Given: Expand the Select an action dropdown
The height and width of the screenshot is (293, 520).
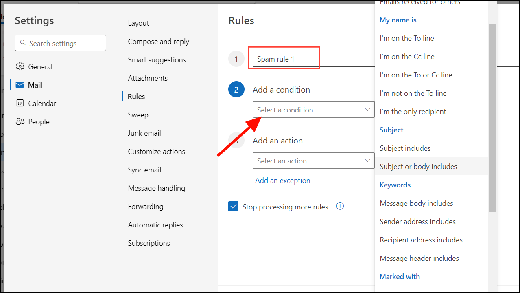Looking at the screenshot, I should click(x=313, y=161).
